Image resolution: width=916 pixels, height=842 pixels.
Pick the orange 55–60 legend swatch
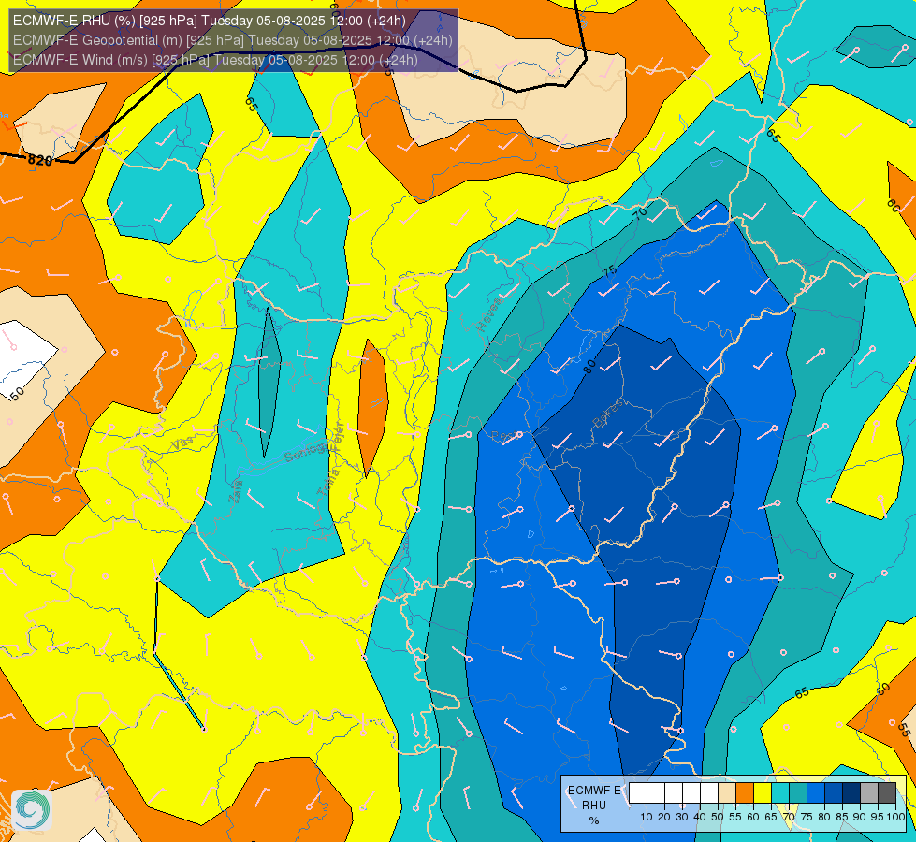coord(745,793)
